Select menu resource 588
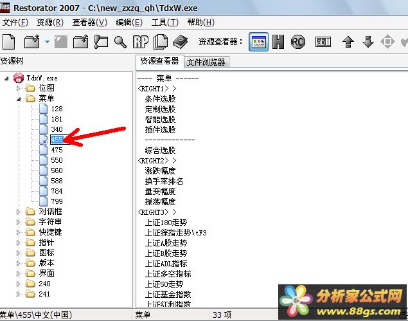408x321 pixels. [57, 181]
